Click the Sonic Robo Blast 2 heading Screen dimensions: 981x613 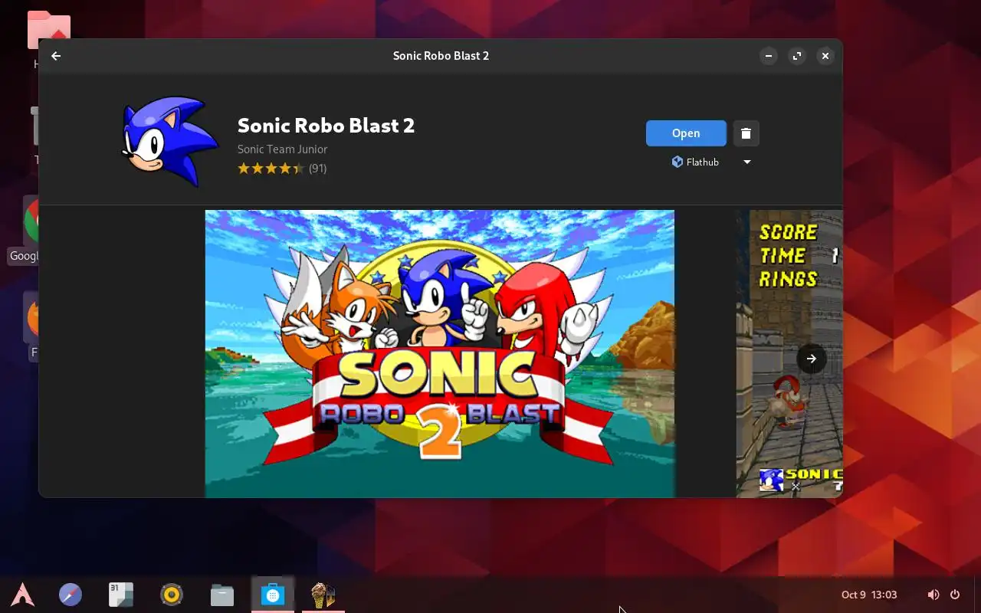tap(326, 126)
